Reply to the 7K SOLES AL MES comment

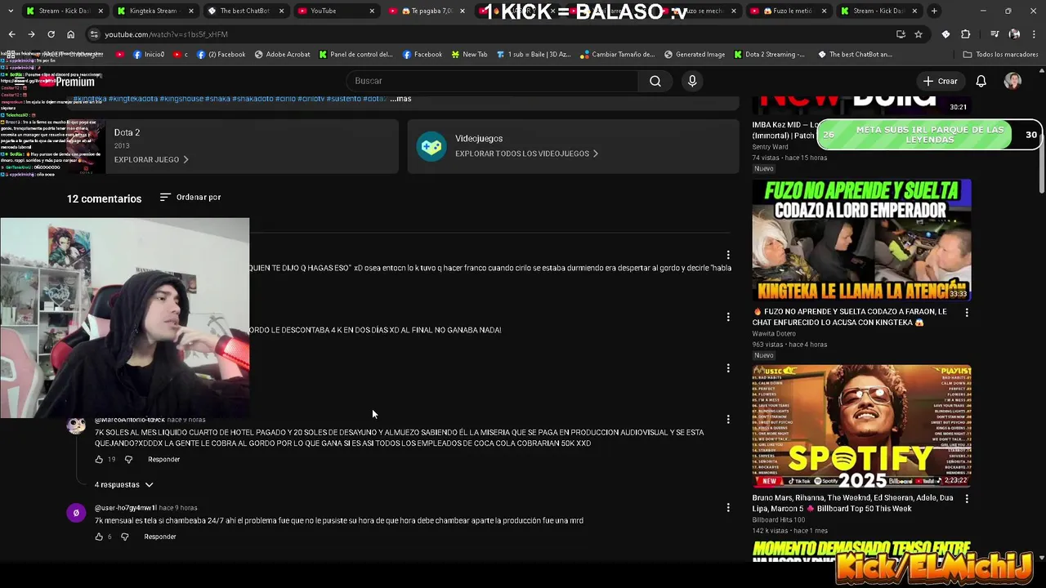point(163,460)
